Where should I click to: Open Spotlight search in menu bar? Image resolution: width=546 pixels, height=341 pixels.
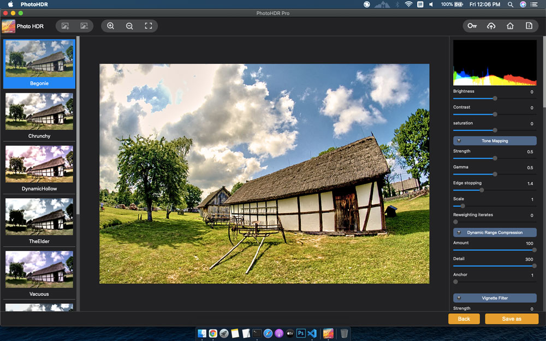pyautogui.click(x=510, y=4)
